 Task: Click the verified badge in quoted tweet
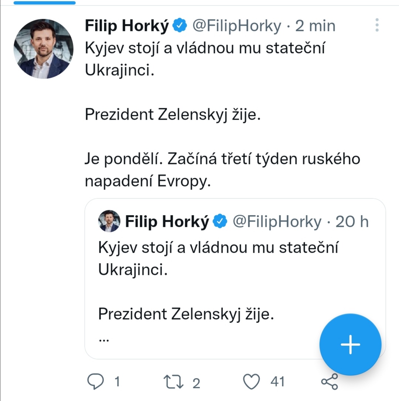point(221,221)
